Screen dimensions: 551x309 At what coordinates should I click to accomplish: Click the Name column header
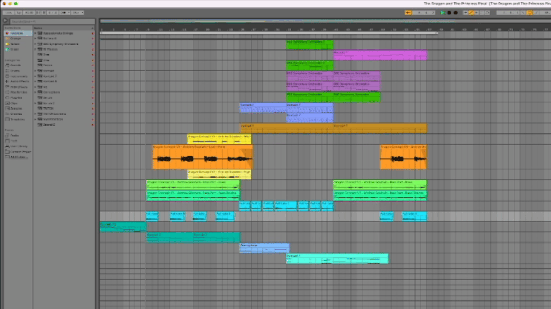click(x=38, y=28)
